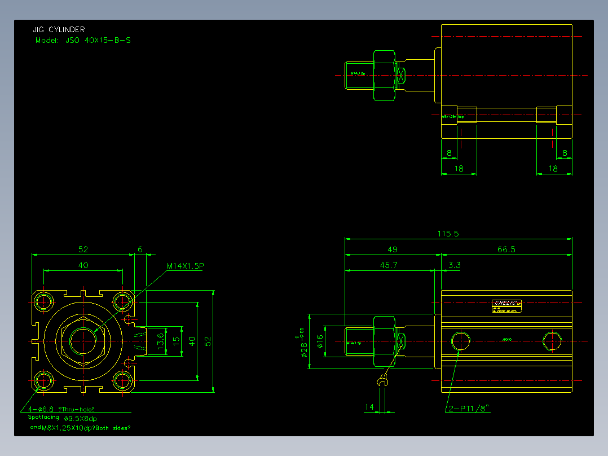Click the JIG CYLINDER title text

pos(59,29)
